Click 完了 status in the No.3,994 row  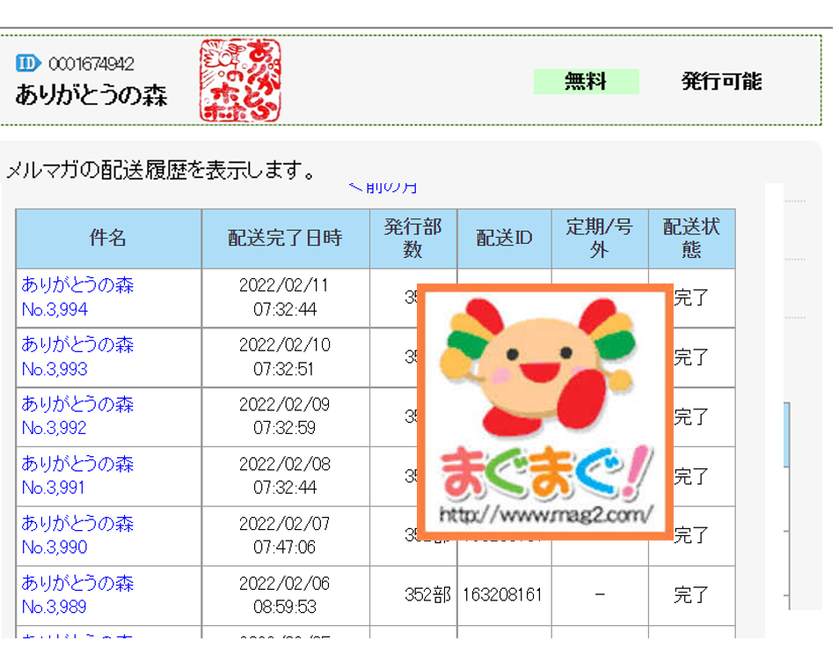(x=691, y=298)
